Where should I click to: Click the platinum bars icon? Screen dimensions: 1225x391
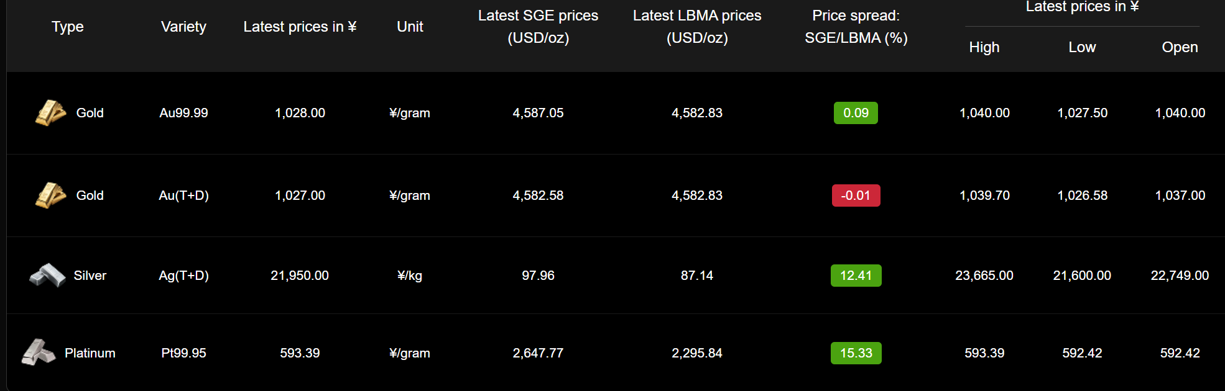(x=39, y=353)
